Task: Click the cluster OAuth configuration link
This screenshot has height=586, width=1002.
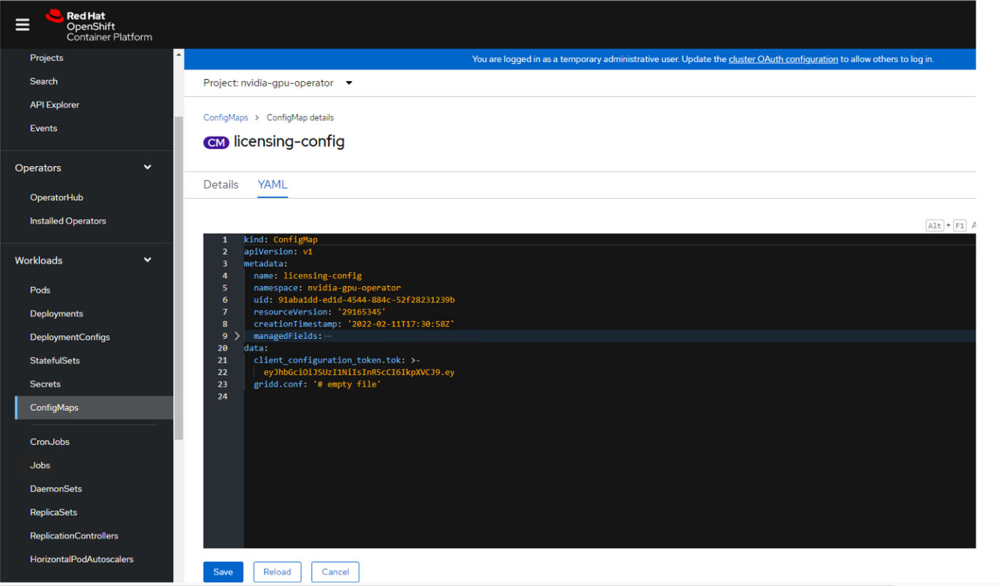Action: (x=783, y=59)
